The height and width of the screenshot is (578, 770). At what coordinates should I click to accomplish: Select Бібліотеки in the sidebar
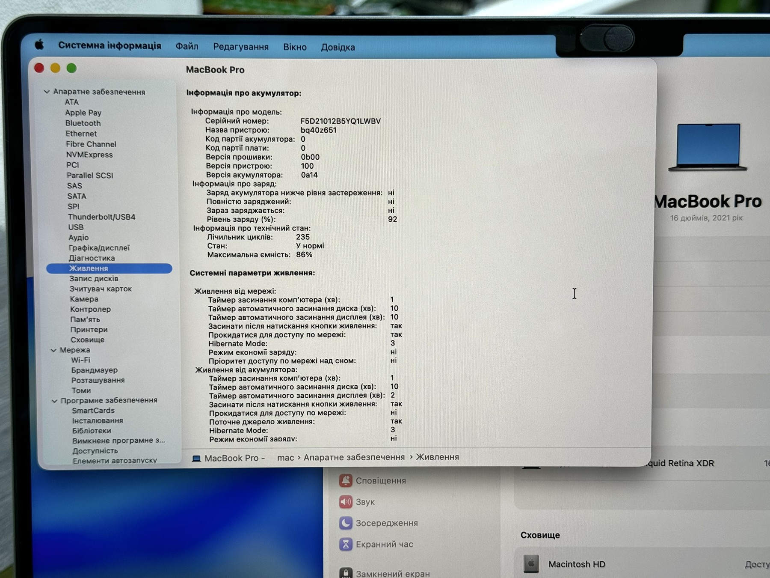[x=92, y=431]
